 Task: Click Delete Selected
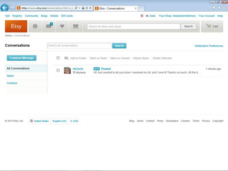(162, 58)
